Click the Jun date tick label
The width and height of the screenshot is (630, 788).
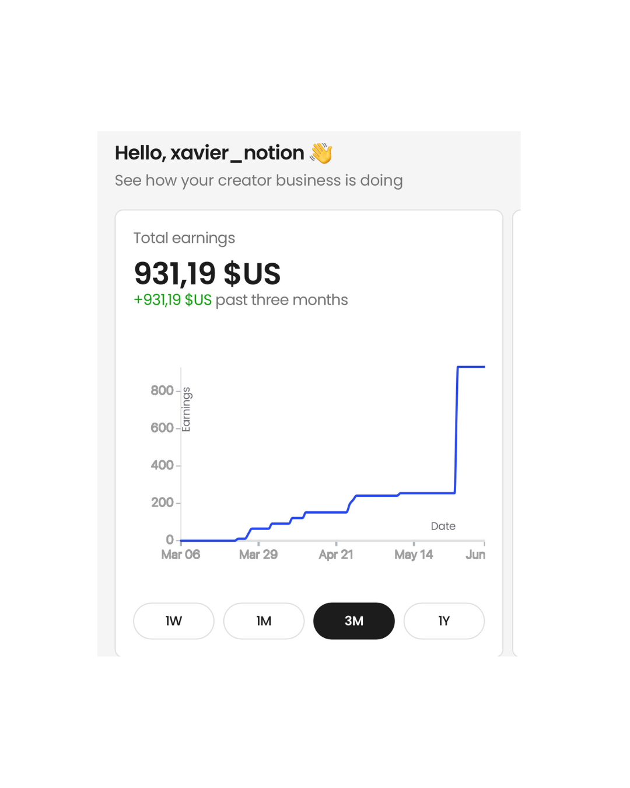475,555
